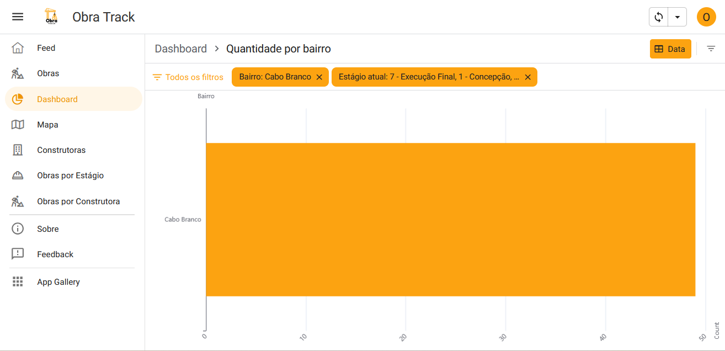Navigate to Obras por Construtora
Viewport: 725px width, 351px height.
pyautogui.click(x=78, y=201)
